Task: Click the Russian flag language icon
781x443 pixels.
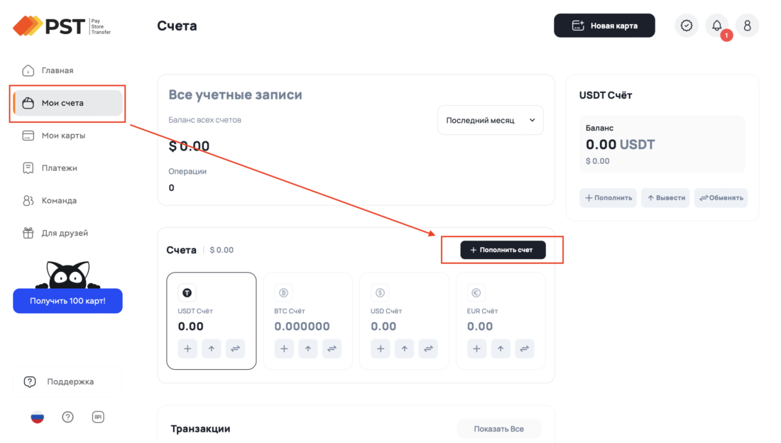Action: tap(37, 417)
